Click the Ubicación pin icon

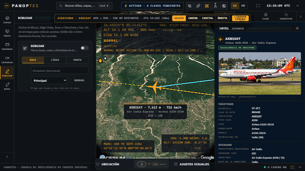[x=98, y=164]
